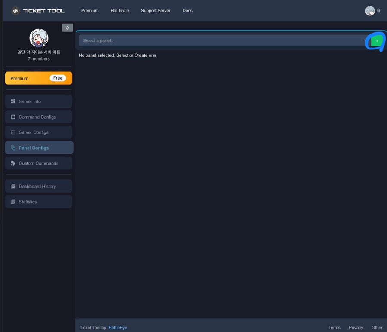Open the Docs navigation item
Screen dimensions: 387x332
click(x=187, y=11)
